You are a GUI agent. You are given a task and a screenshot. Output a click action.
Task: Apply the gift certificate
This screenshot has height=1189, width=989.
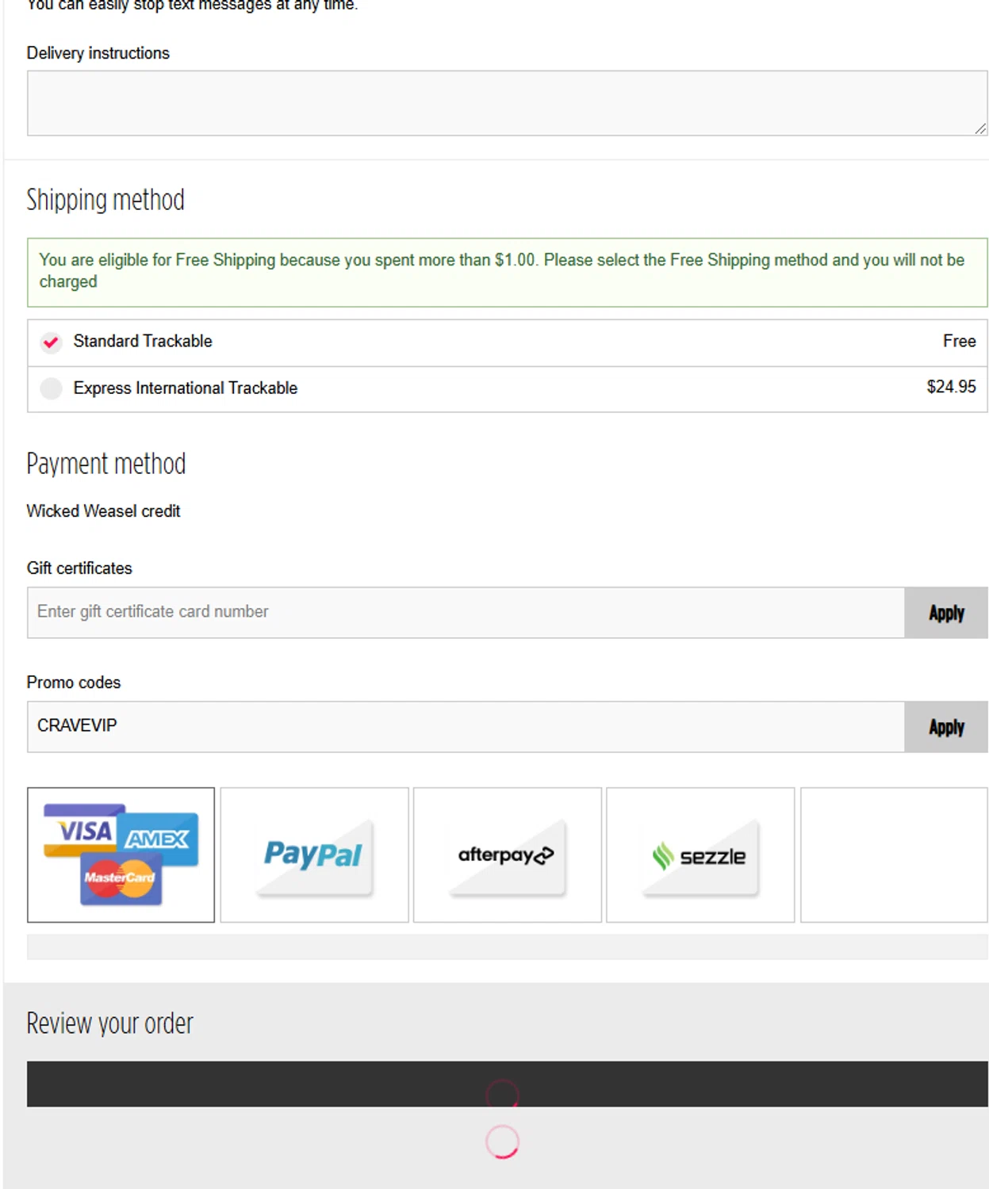(x=946, y=612)
